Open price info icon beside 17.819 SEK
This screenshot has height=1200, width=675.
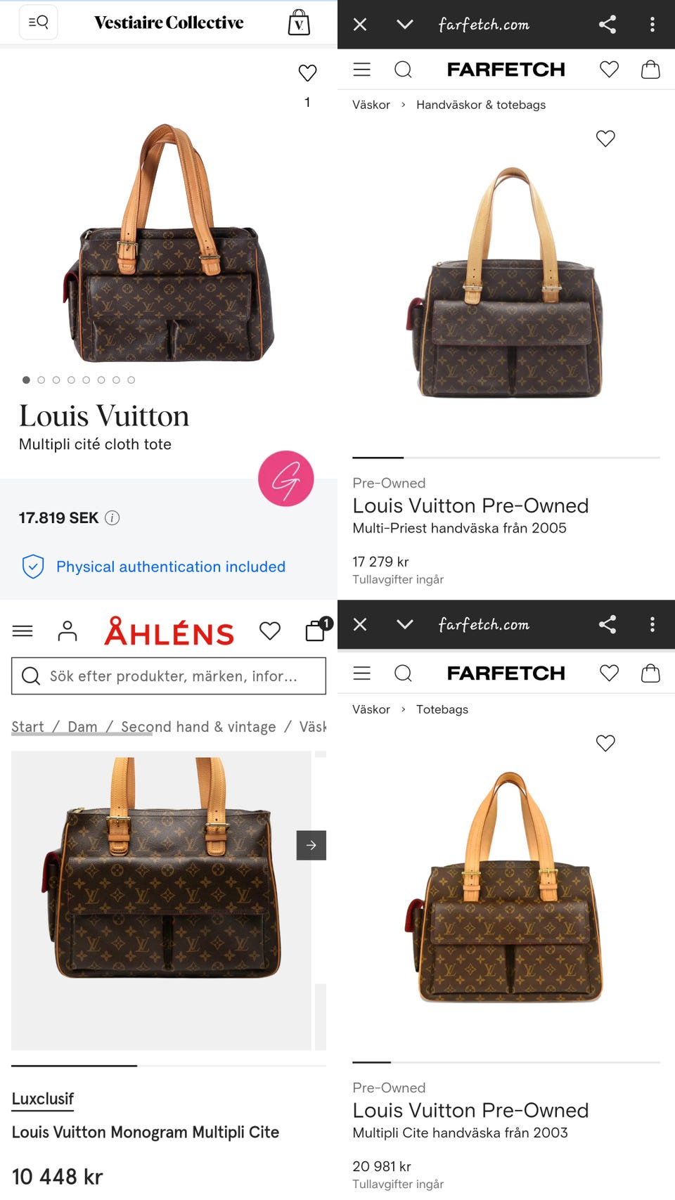[x=112, y=518]
